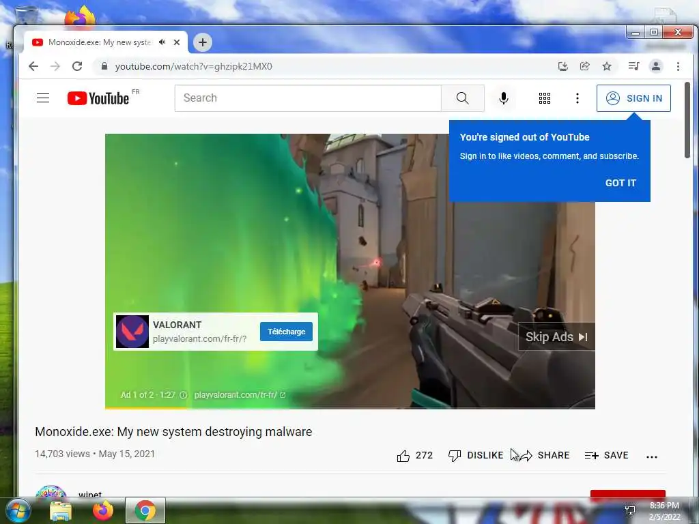This screenshot has width=699, height=524.
Task: Open the Chrome profile avatar
Action: 656,66
